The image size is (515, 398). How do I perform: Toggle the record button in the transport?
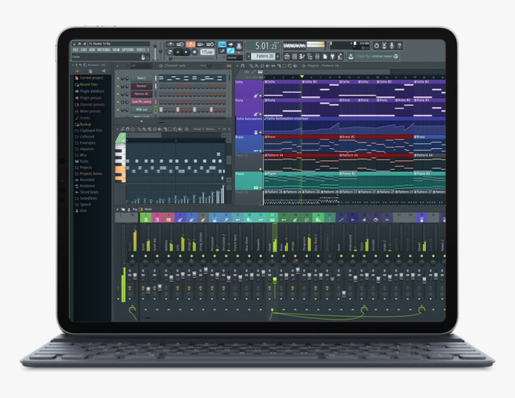[194, 52]
